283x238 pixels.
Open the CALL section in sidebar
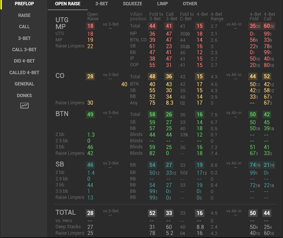(x=24, y=27)
